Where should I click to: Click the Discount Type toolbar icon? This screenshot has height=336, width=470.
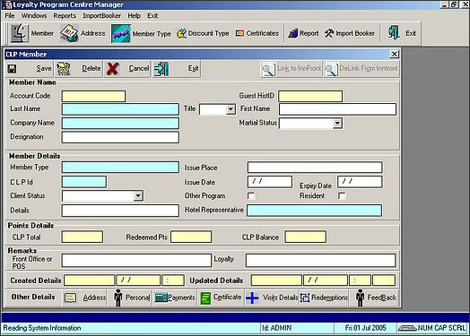point(181,33)
